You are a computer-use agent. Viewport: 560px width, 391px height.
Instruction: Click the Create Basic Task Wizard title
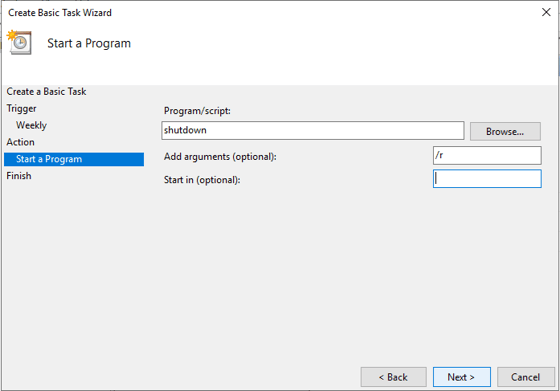click(x=60, y=13)
